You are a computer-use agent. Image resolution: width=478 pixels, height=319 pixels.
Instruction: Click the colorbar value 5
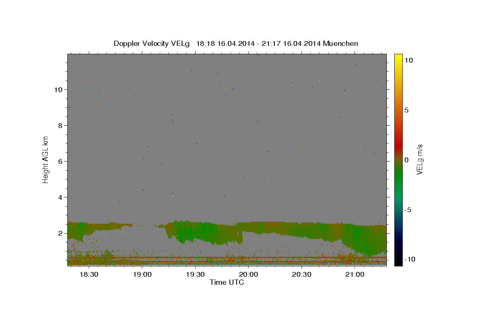coord(407,110)
